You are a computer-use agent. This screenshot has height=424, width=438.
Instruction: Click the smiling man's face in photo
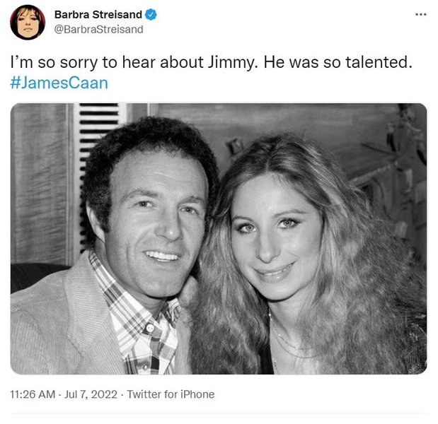click(157, 223)
